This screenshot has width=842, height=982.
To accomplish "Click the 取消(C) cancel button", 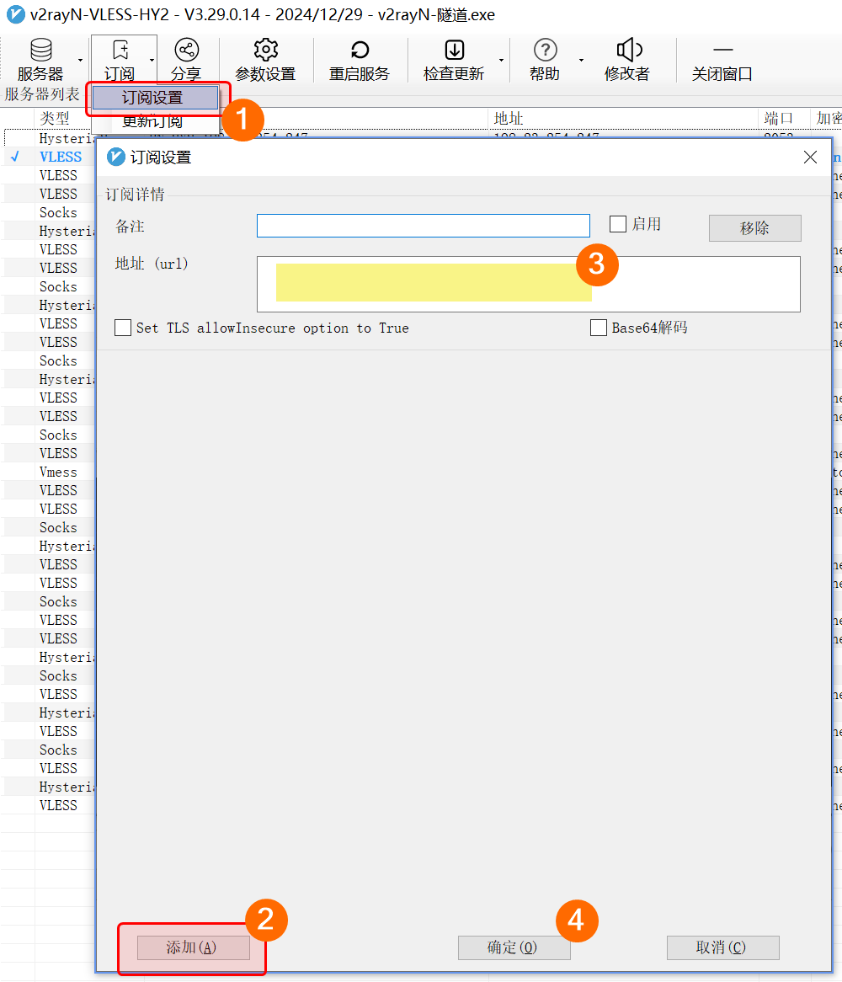I will coord(723,947).
